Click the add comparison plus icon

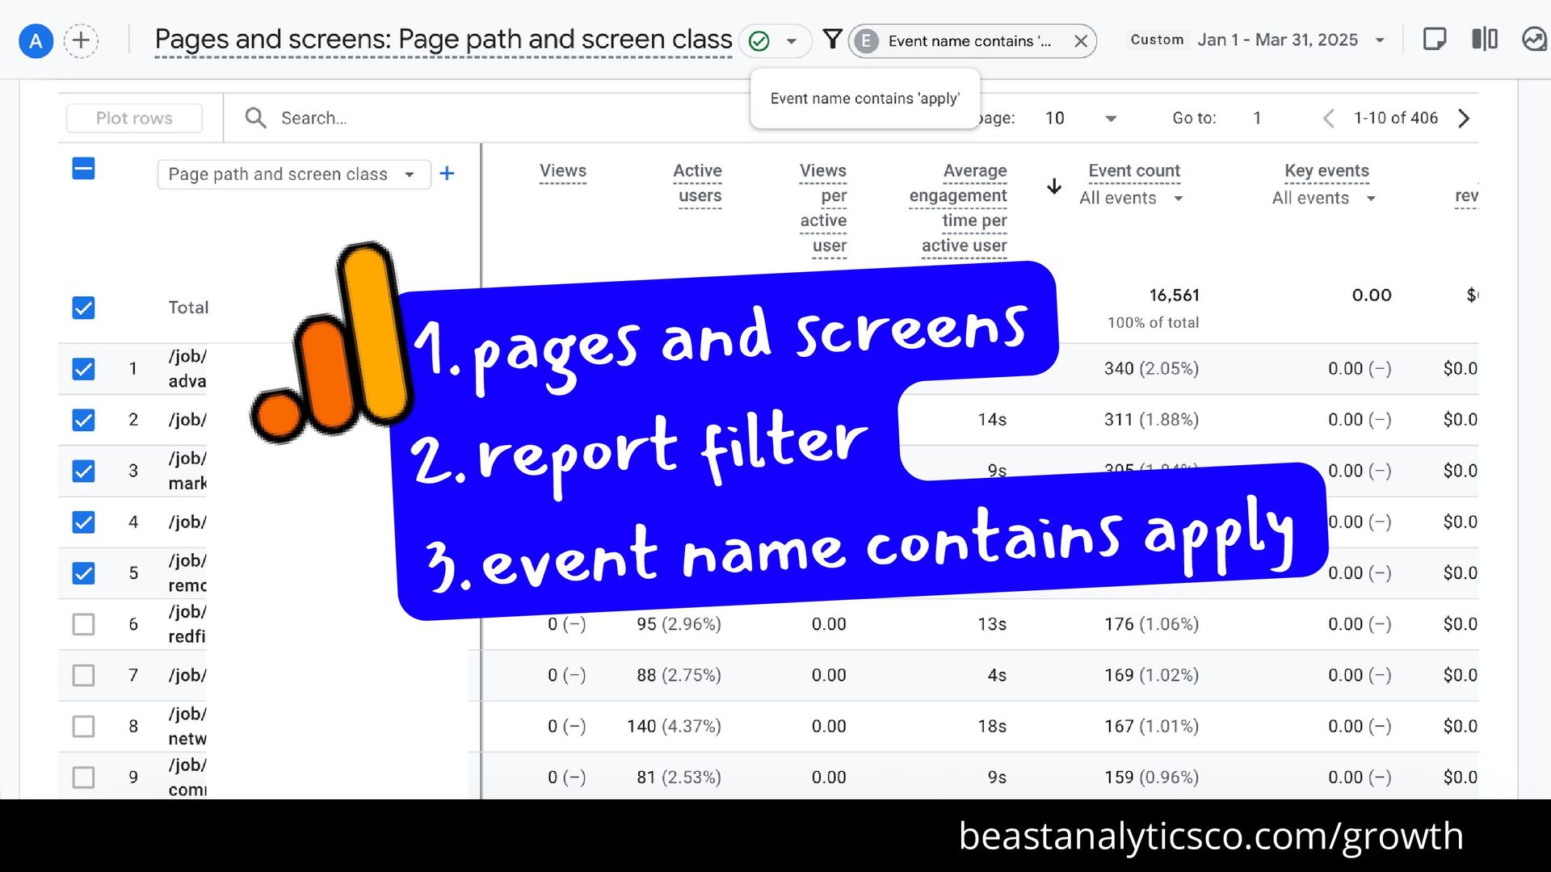[81, 40]
